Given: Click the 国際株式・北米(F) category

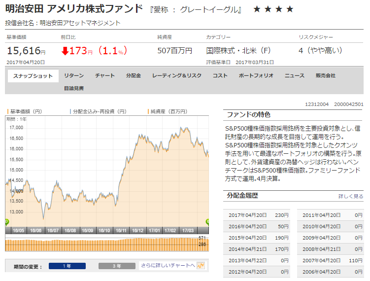Looking at the screenshot, I should [238, 51].
